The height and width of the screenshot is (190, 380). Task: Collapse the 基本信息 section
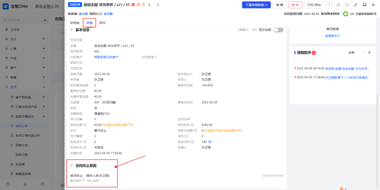(x=71, y=30)
